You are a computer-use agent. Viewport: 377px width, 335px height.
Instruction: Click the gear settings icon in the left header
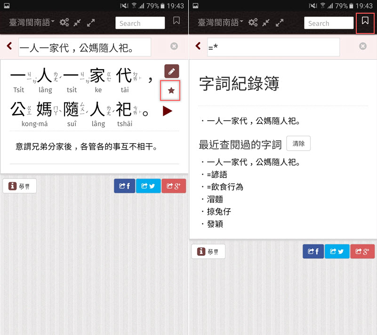coord(64,23)
